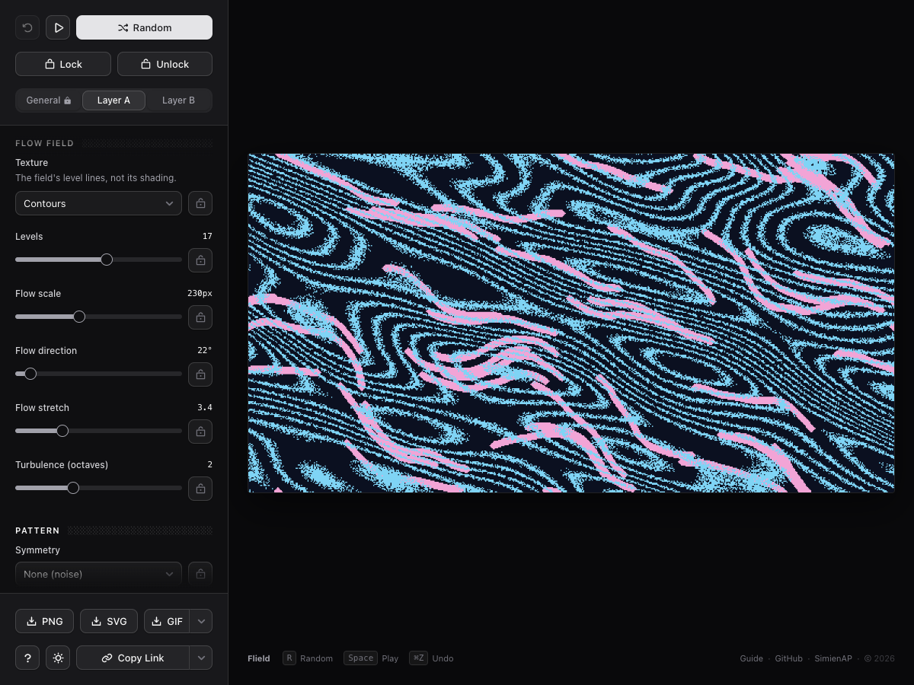Click the PATTERN section heading
The image size is (914, 685).
37,530
